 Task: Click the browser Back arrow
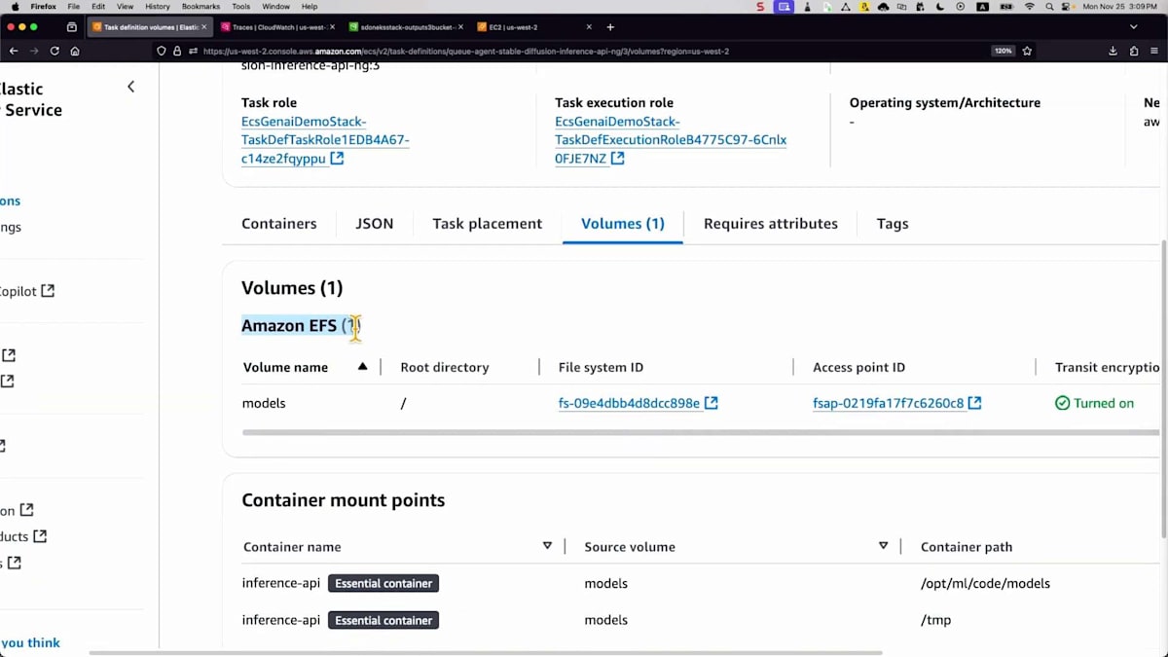[x=14, y=51]
